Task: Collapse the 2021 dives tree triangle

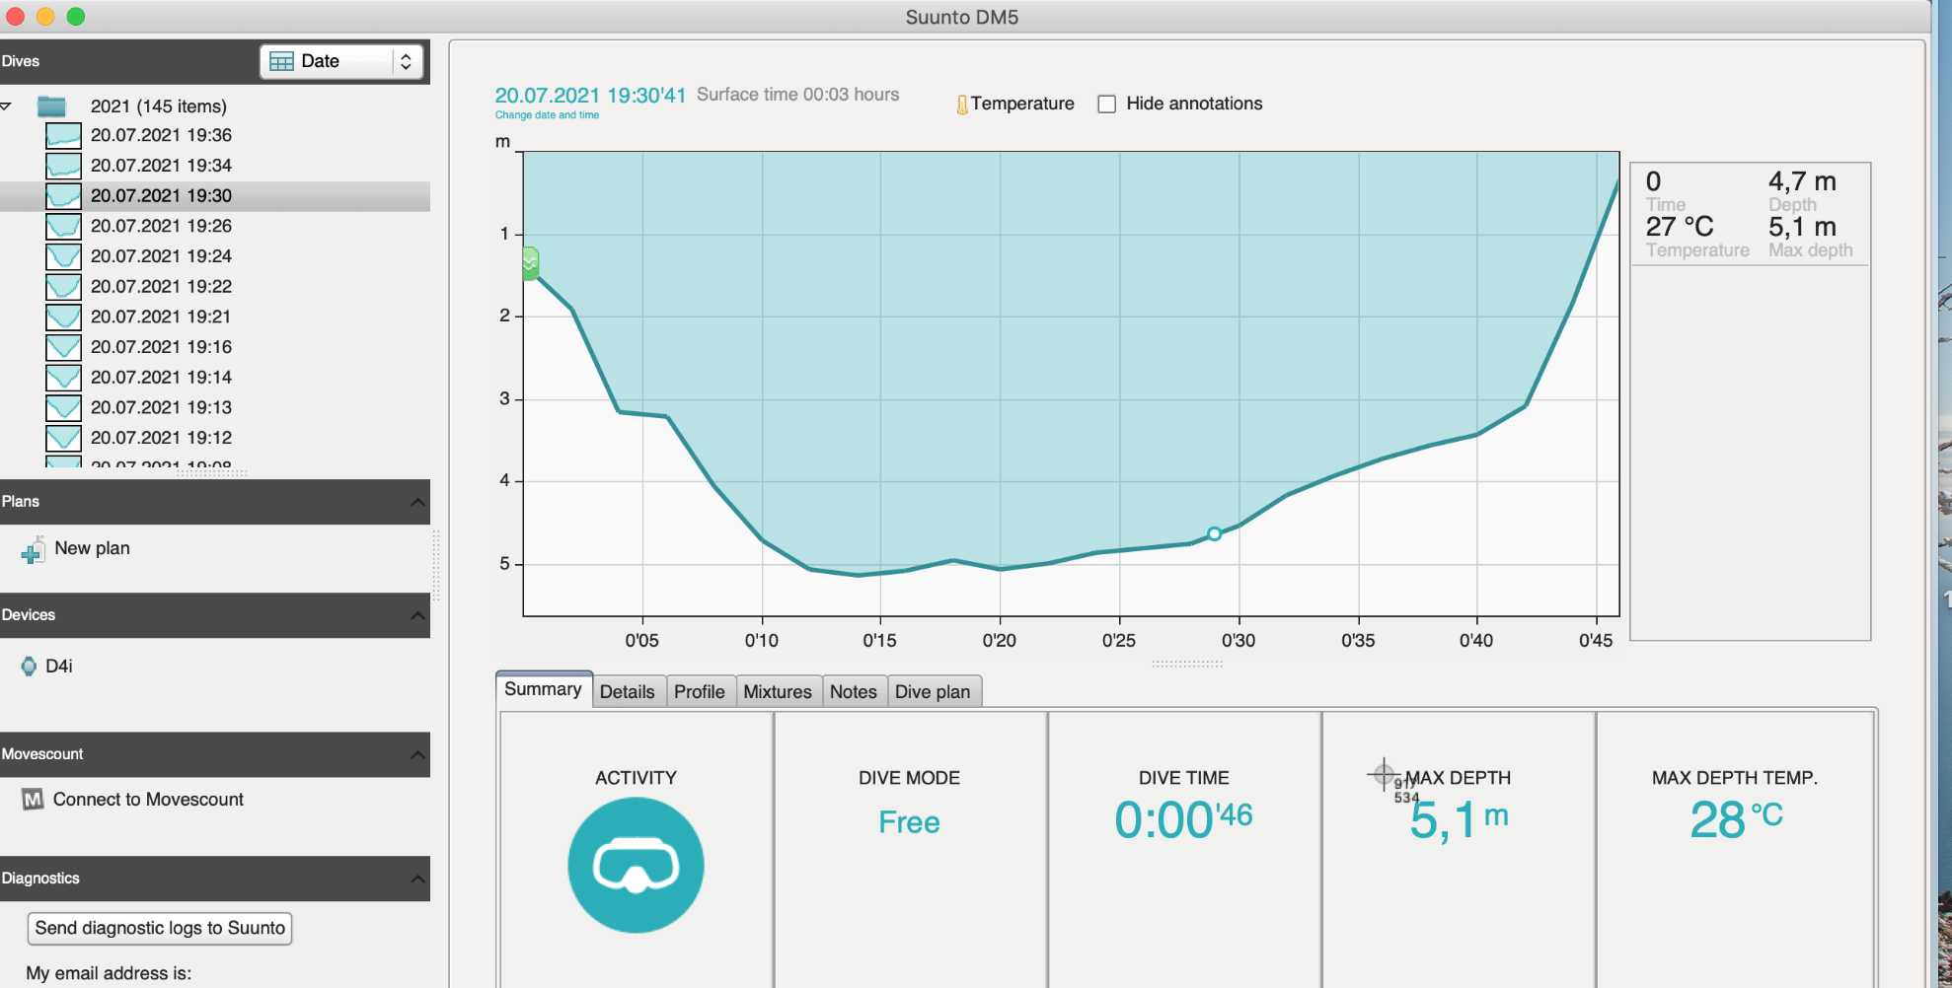Action: [7, 106]
